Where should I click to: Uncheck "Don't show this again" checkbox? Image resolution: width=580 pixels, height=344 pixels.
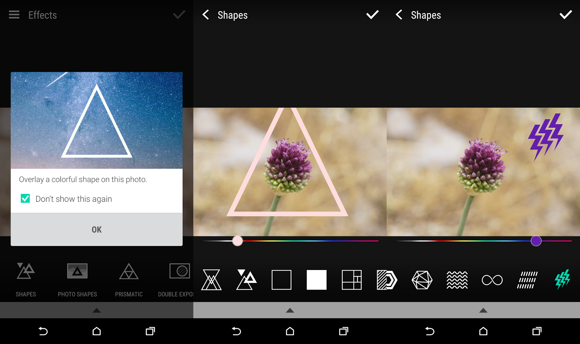pyautogui.click(x=25, y=198)
